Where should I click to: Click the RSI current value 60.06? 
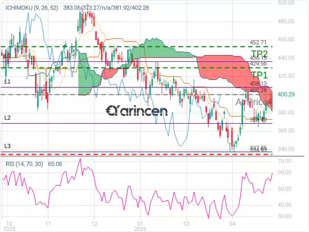tap(55, 164)
